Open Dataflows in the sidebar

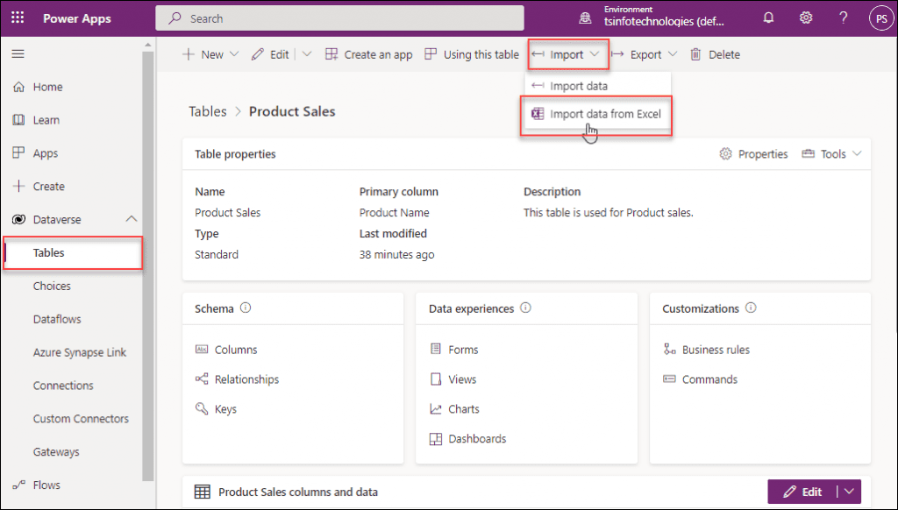coord(57,319)
